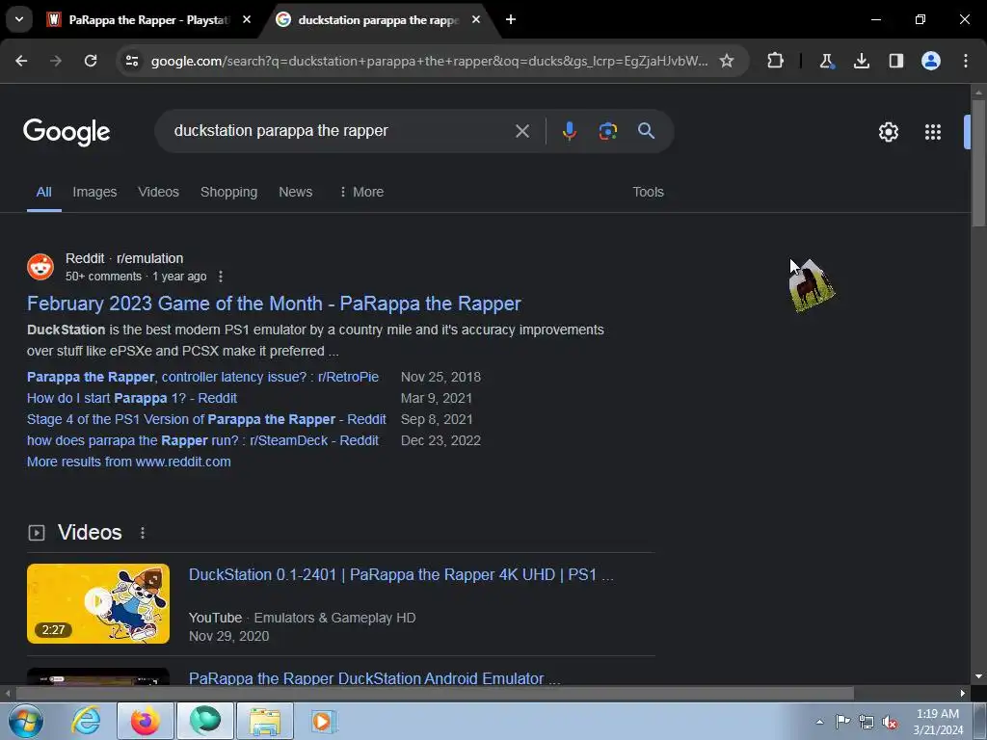Start voice search with microphone icon
This screenshot has width=987, height=740.
click(x=569, y=131)
